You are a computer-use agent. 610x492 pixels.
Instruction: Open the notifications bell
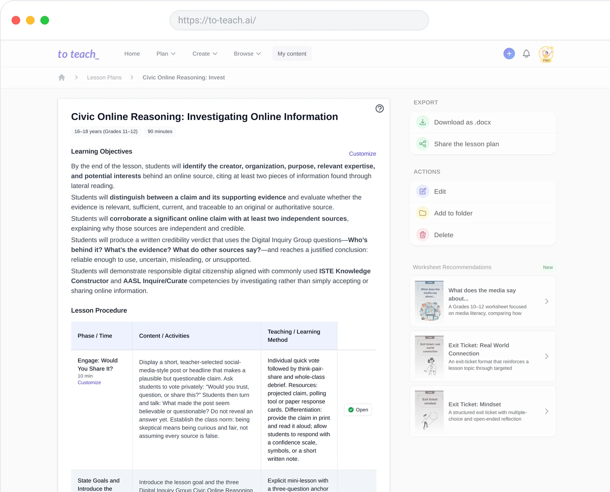526,54
